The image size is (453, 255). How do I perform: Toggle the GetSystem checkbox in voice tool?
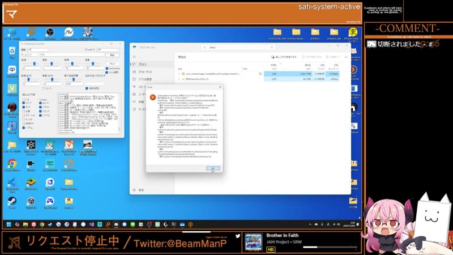click(108, 68)
